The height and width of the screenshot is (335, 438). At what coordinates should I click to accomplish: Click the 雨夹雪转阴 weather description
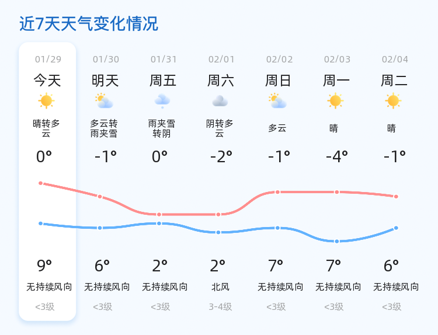[161, 128]
